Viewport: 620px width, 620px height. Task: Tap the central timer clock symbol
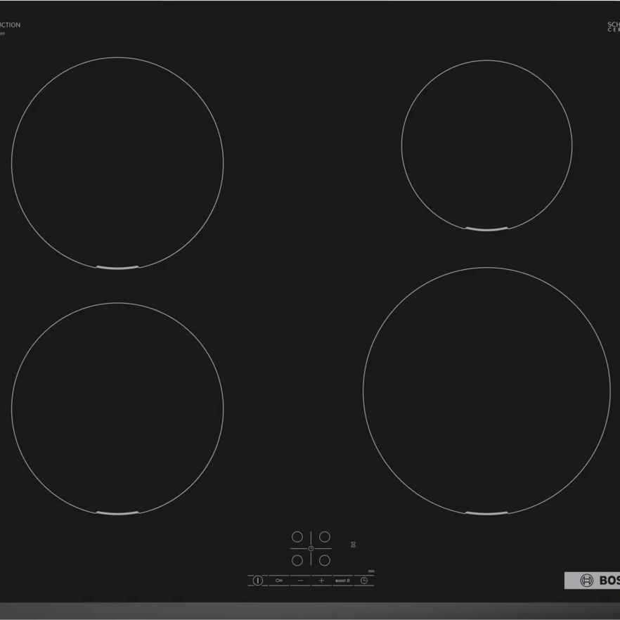(x=311, y=548)
